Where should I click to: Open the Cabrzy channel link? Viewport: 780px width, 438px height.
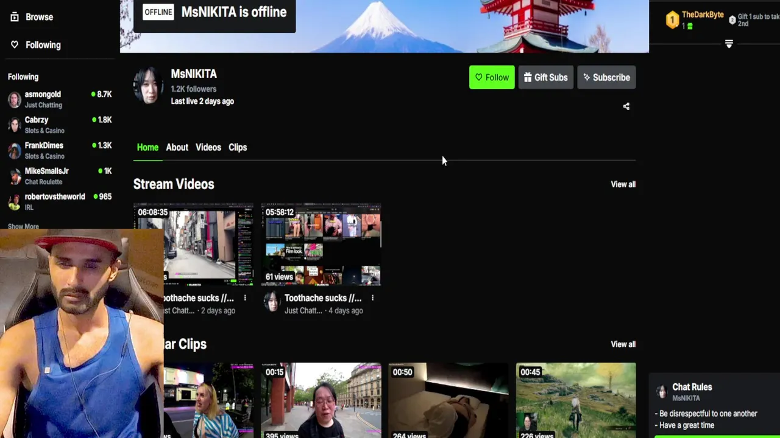pos(37,120)
